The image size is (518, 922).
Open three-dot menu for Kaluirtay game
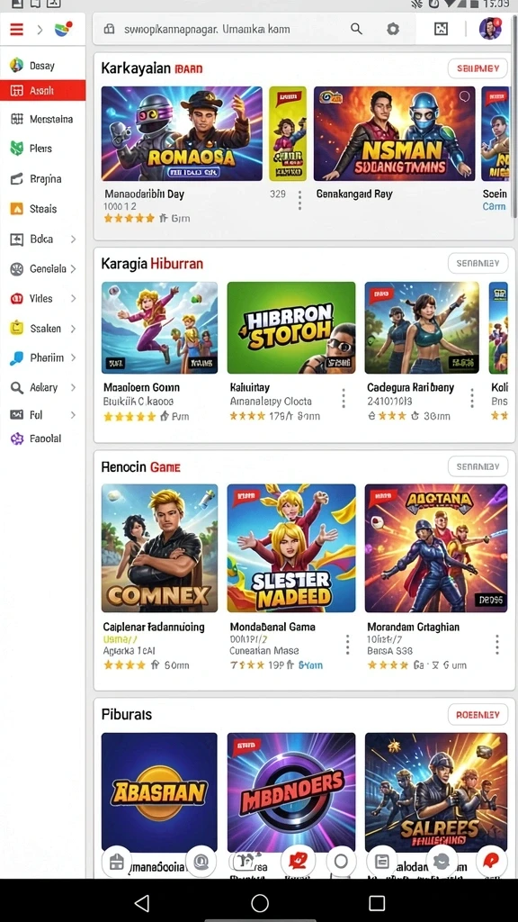click(344, 398)
